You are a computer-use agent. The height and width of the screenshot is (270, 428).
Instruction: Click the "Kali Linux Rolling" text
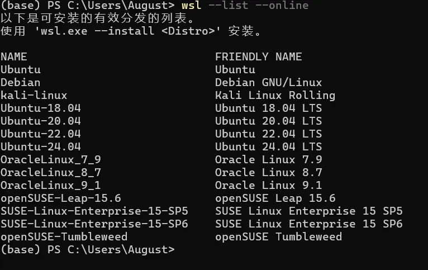[x=275, y=95]
